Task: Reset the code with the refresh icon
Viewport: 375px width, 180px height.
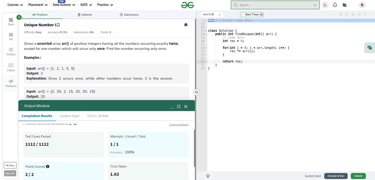Action: click(x=359, y=14)
